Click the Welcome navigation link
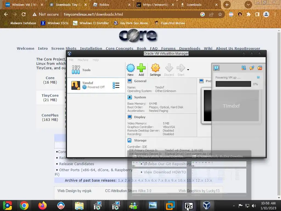Screen dimensions: 281x211 click(26, 48)
